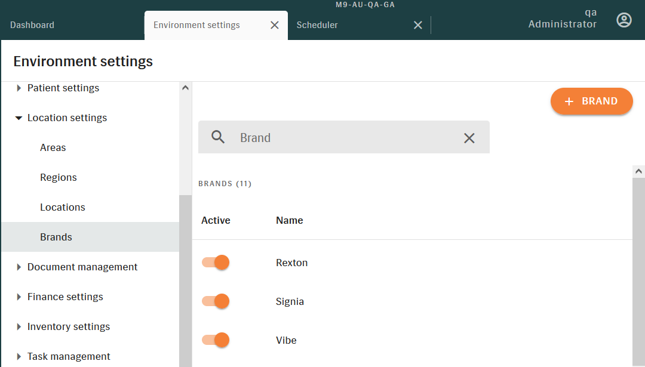Add a new brand with + BRAND
The height and width of the screenshot is (367, 645).
pyautogui.click(x=591, y=101)
